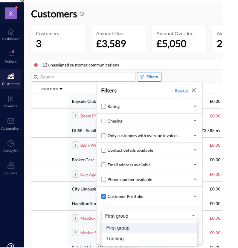The image size is (238, 248).
Task: Open Invoices in the sidebar
Action: [x=11, y=101]
